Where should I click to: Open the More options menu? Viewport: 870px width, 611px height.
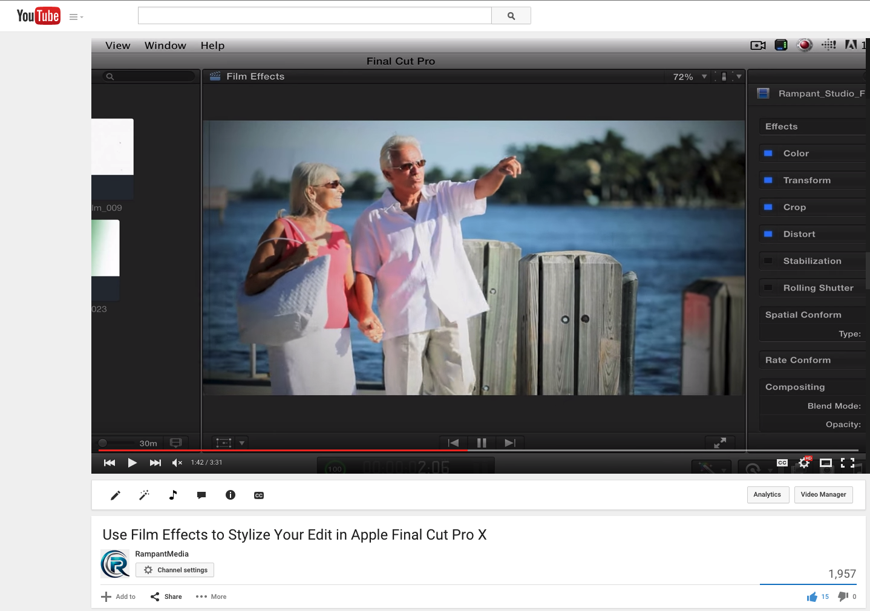[211, 596]
